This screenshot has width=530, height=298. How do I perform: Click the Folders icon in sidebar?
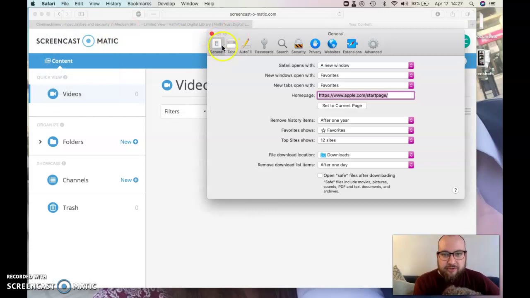click(x=53, y=142)
